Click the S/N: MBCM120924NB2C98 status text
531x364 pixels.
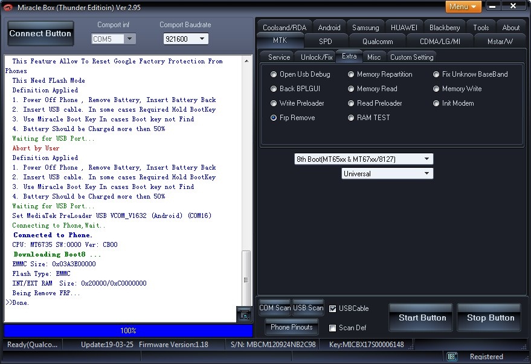coord(273,345)
